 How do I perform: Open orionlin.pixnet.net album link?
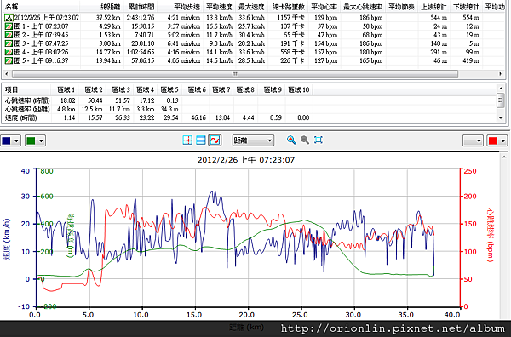coord(393,328)
